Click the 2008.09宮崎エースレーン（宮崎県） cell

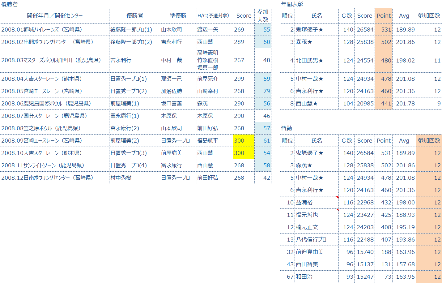coord(55,140)
